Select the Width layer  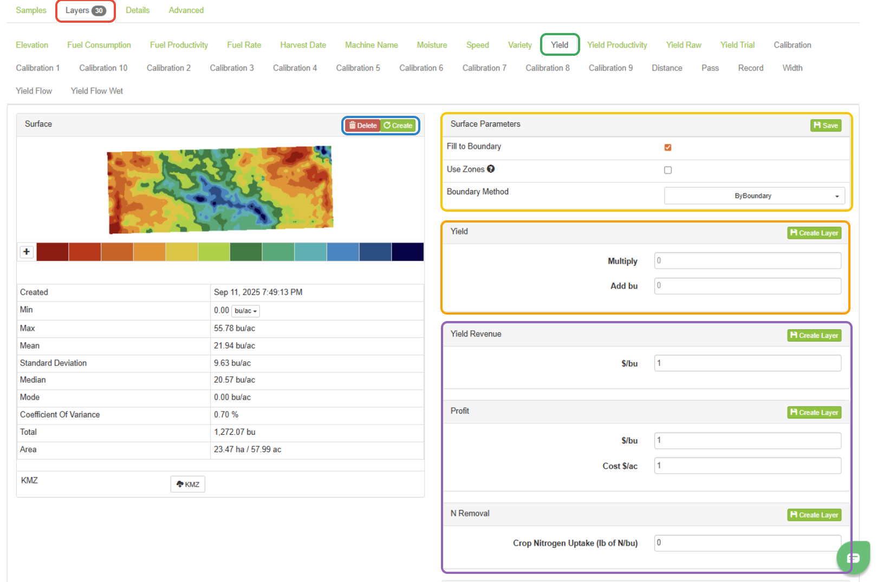pos(792,68)
